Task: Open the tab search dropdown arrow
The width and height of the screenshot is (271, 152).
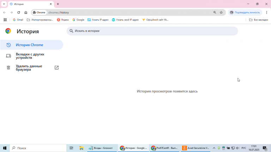Action: [x=4, y=4]
